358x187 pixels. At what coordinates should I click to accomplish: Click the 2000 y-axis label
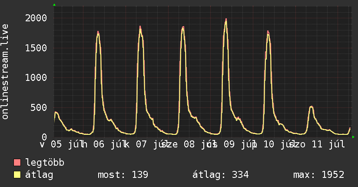coord(36,18)
